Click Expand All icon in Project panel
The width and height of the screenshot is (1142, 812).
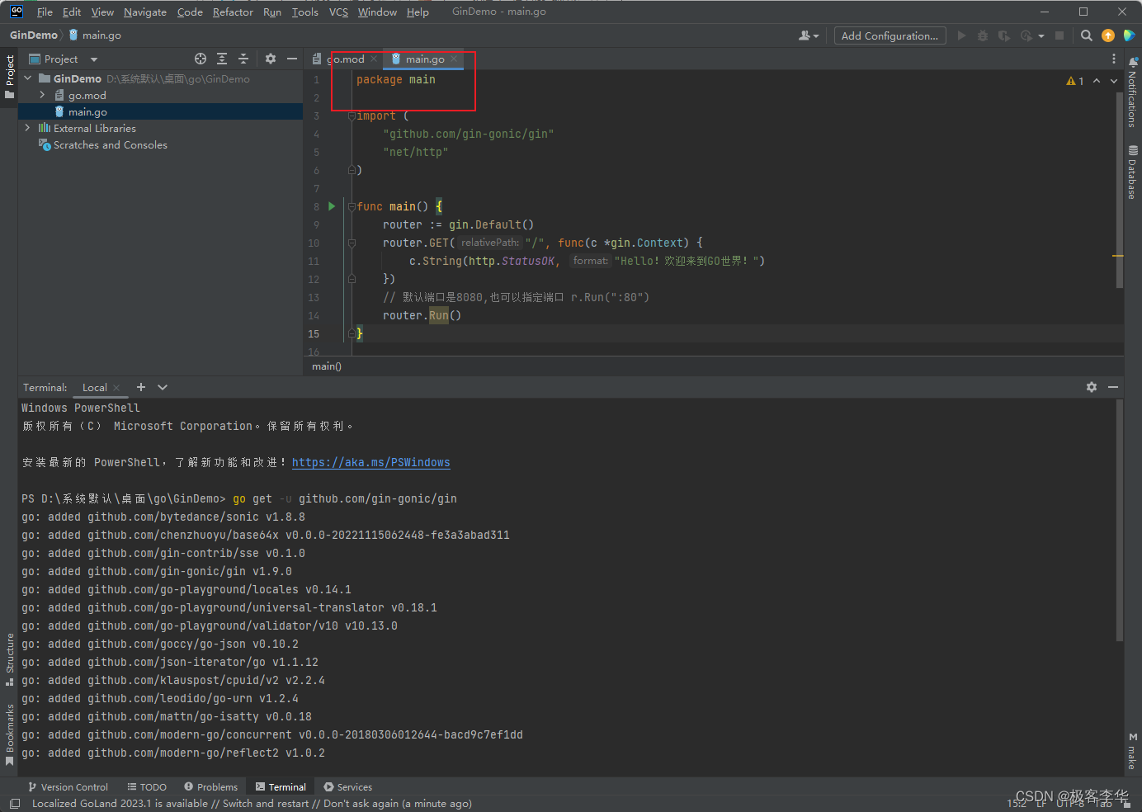point(222,59)
